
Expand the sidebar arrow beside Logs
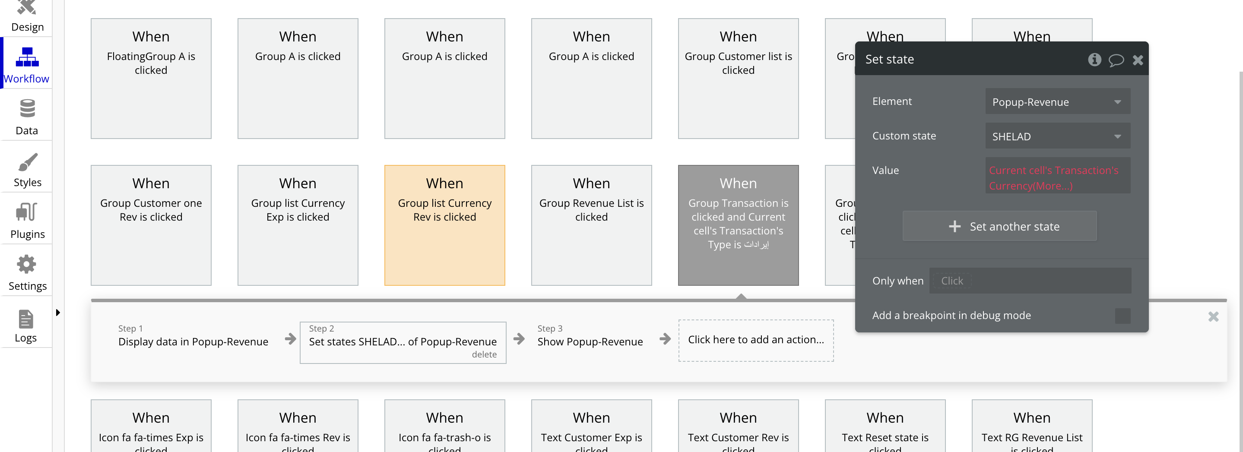pos(58,312)
